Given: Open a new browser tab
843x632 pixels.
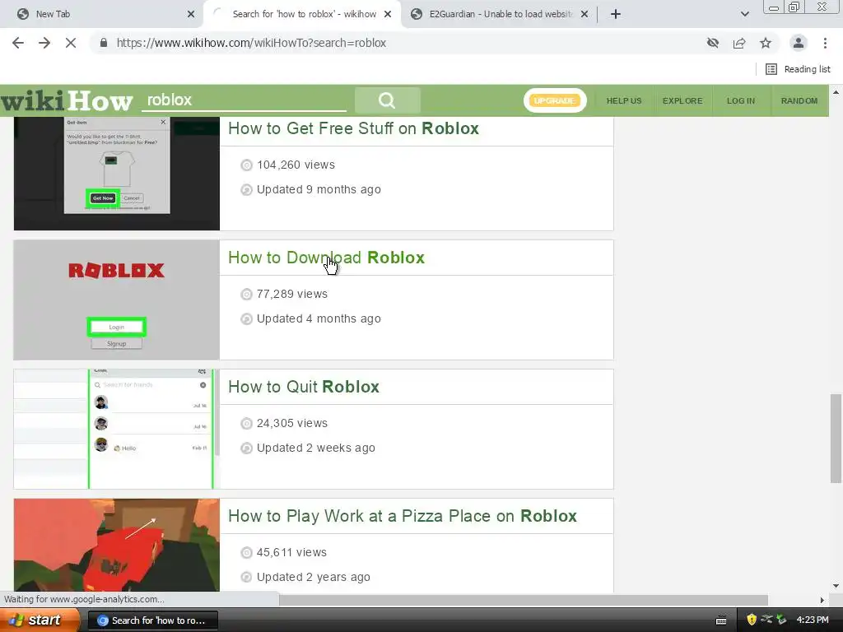Looking at the screenshot, I should (x=616, y=14).
